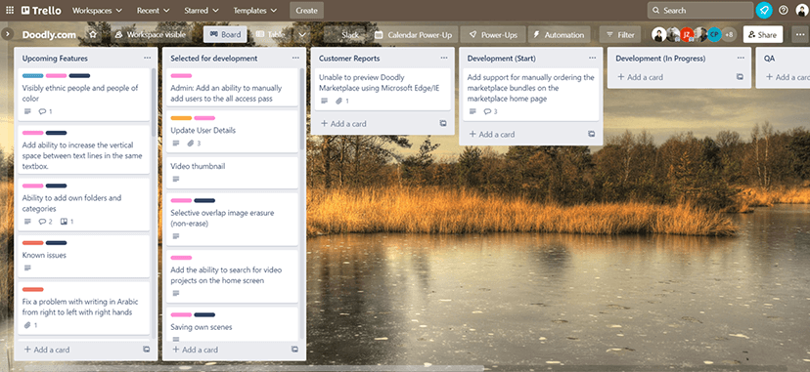
Task: Create from template in Development (In Progress) list
Action: [x=740, y=77]
